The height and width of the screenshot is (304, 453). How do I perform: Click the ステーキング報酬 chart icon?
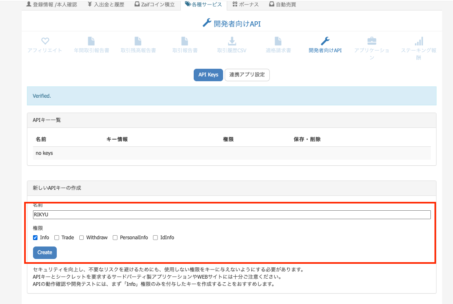click(419, 41)
